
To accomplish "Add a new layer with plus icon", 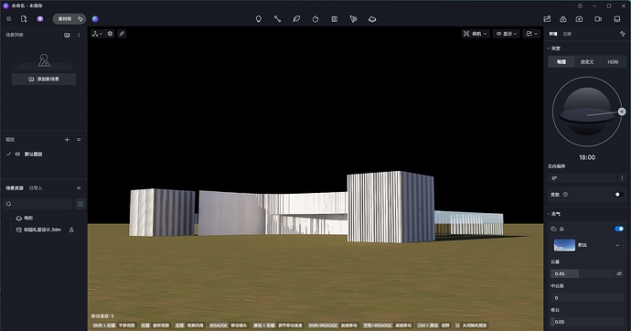I will pos(67,140).
